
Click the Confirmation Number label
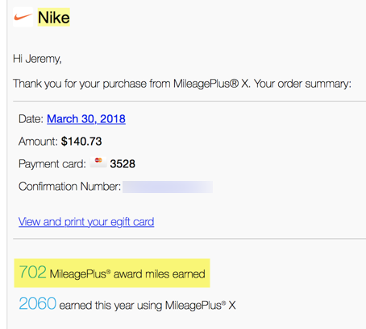[x=69, y=187]
